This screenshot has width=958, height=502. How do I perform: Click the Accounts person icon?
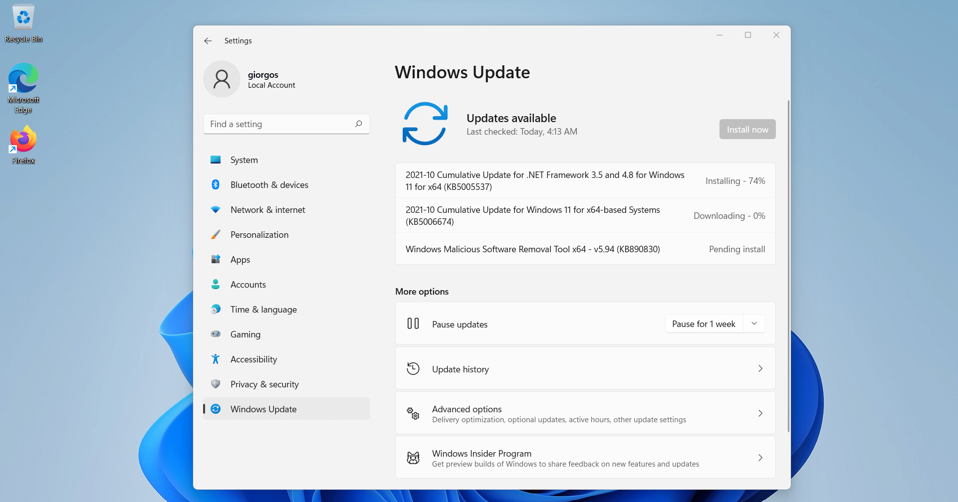click(x=216, y=285)
